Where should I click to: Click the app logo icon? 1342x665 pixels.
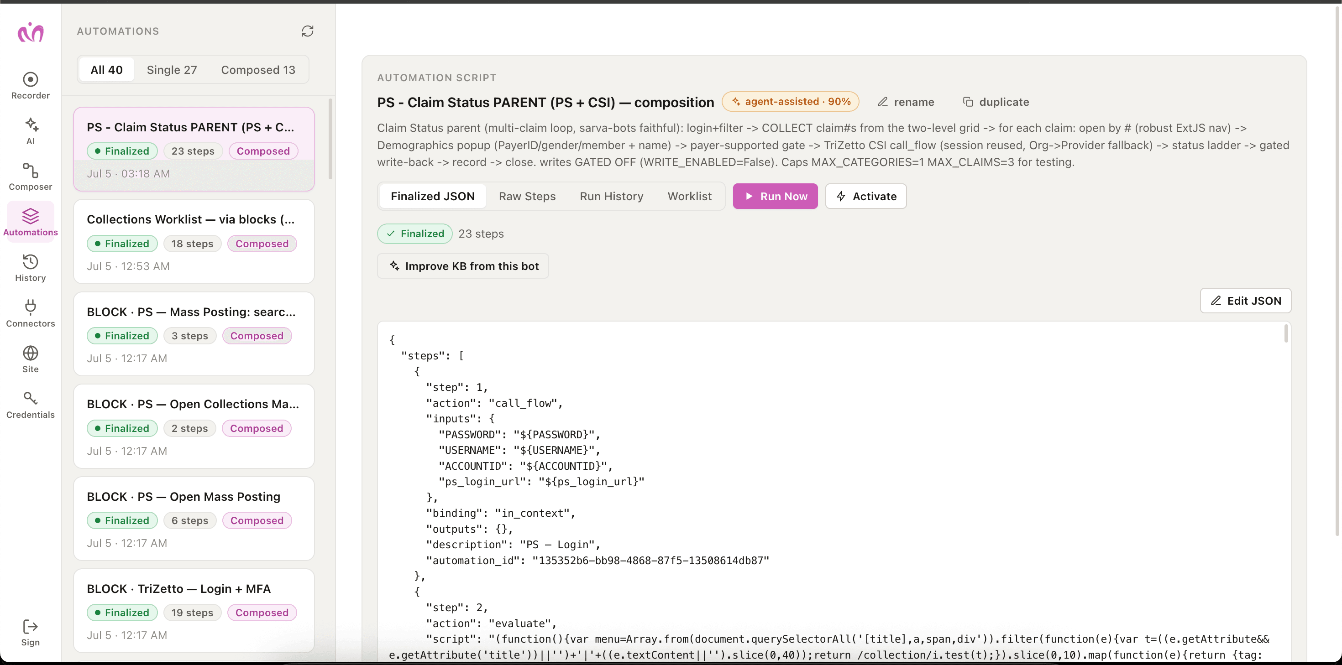coord(30,32)
